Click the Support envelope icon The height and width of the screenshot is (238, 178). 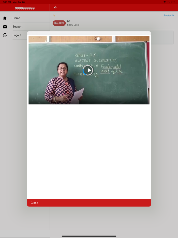(5, 27)
